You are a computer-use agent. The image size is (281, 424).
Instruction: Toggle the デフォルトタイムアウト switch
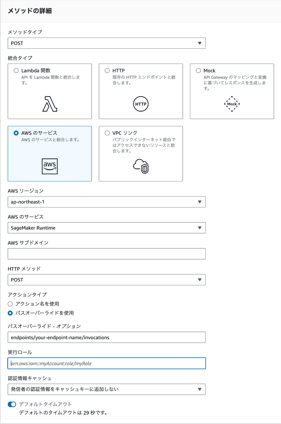pos(12,404)
